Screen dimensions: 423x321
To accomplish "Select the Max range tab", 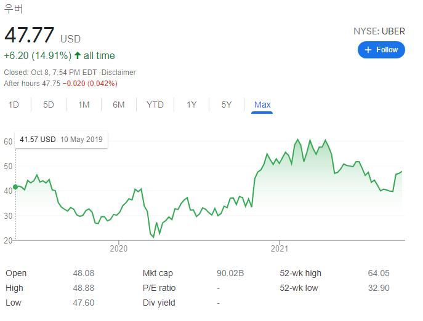I will (262, 105).
